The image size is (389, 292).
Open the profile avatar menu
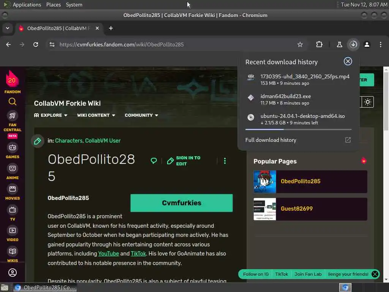(x=367, y=44)
